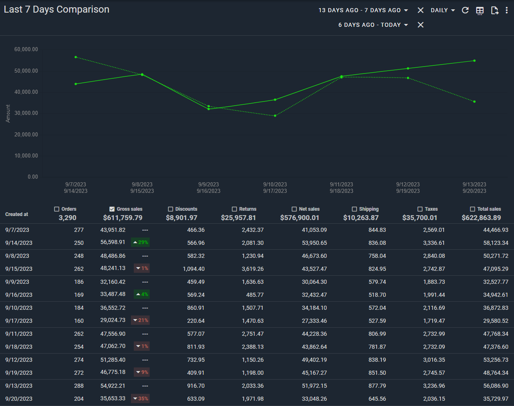514x406 pixels.
Task: Click the 29% increase indicator for 9/14/2023
Action: pos(140,242)
